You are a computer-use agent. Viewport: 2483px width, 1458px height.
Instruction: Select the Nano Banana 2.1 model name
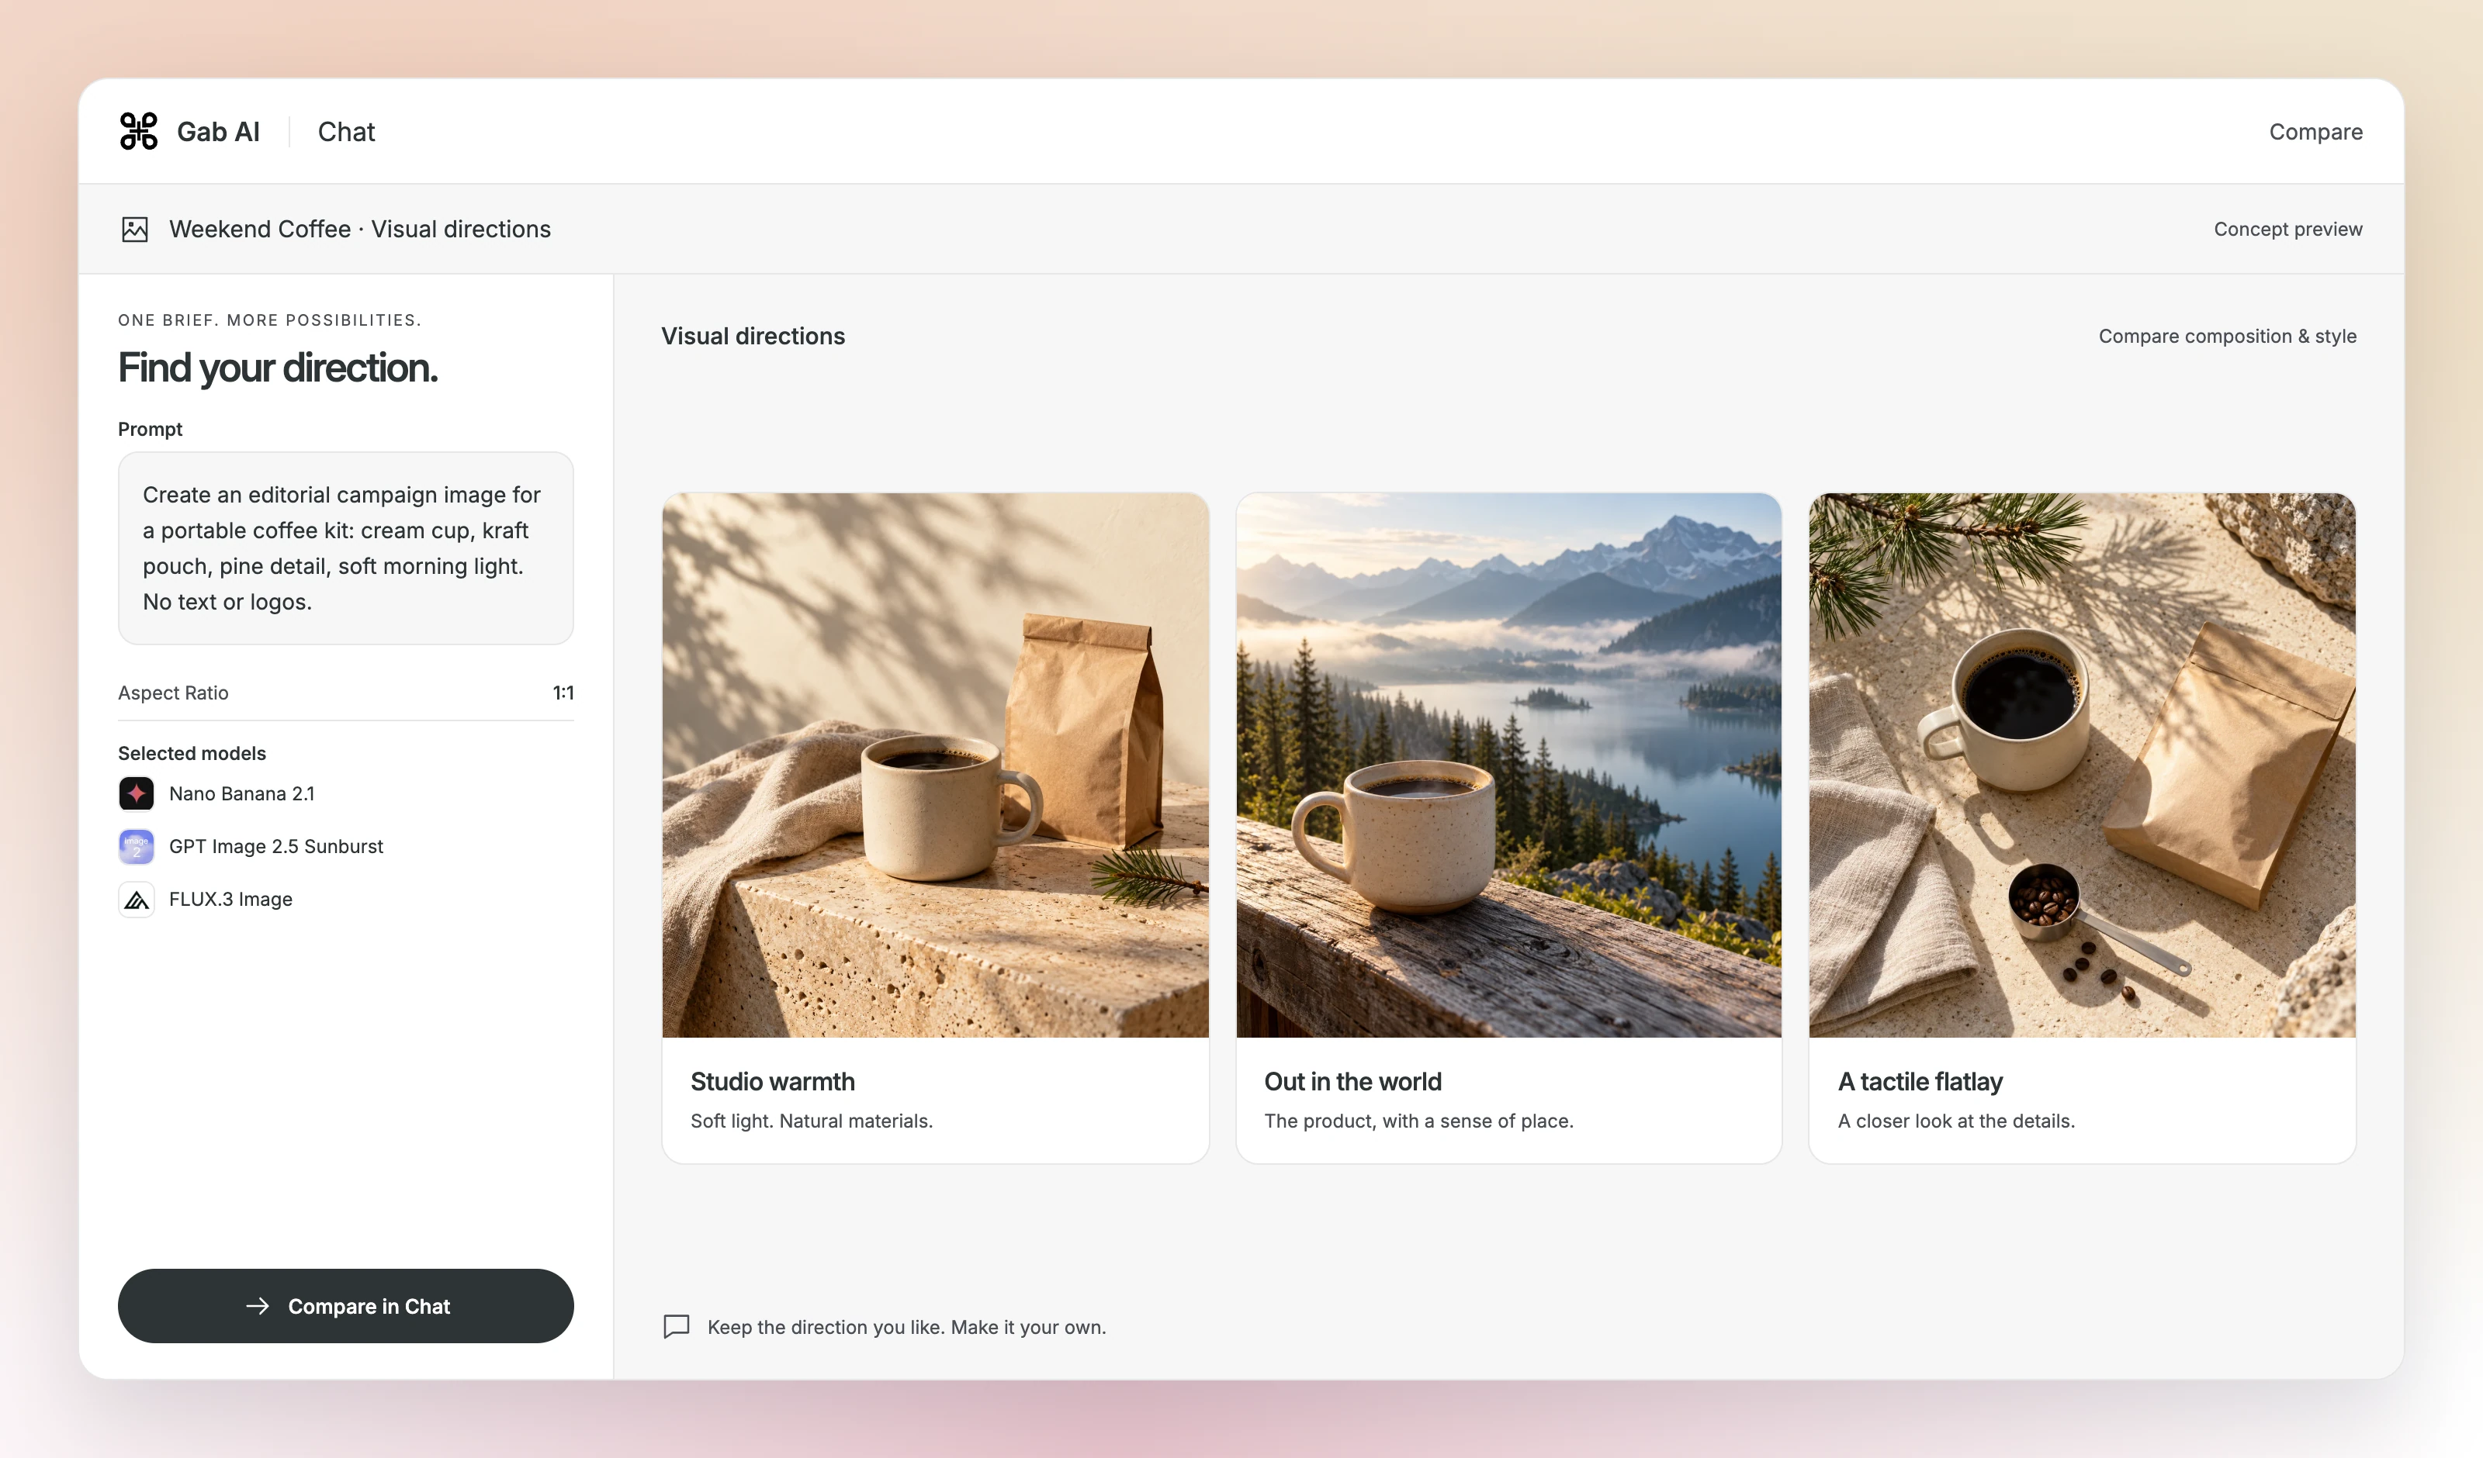pos(241,793)
